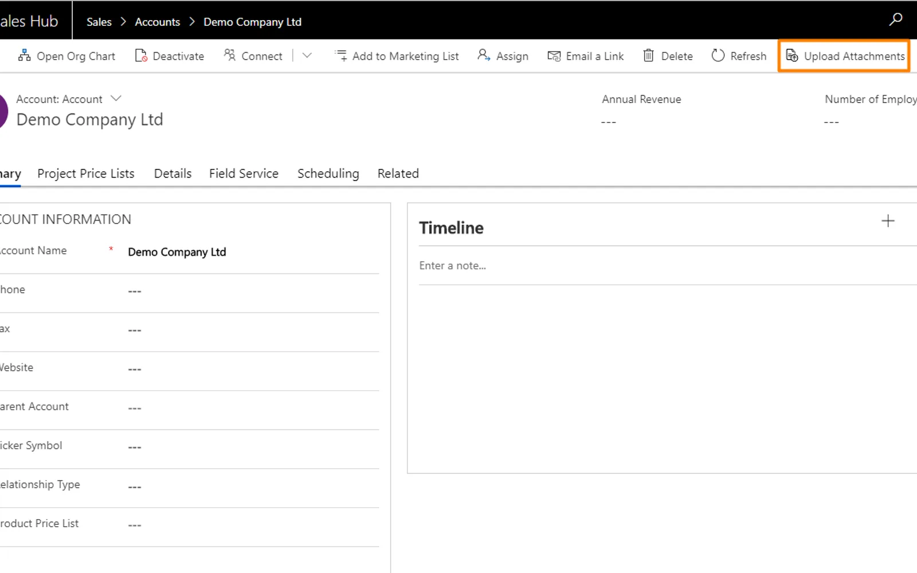Click the Enter a note field
The height and width of the screenshot is (573, 917).
point(668,266)
